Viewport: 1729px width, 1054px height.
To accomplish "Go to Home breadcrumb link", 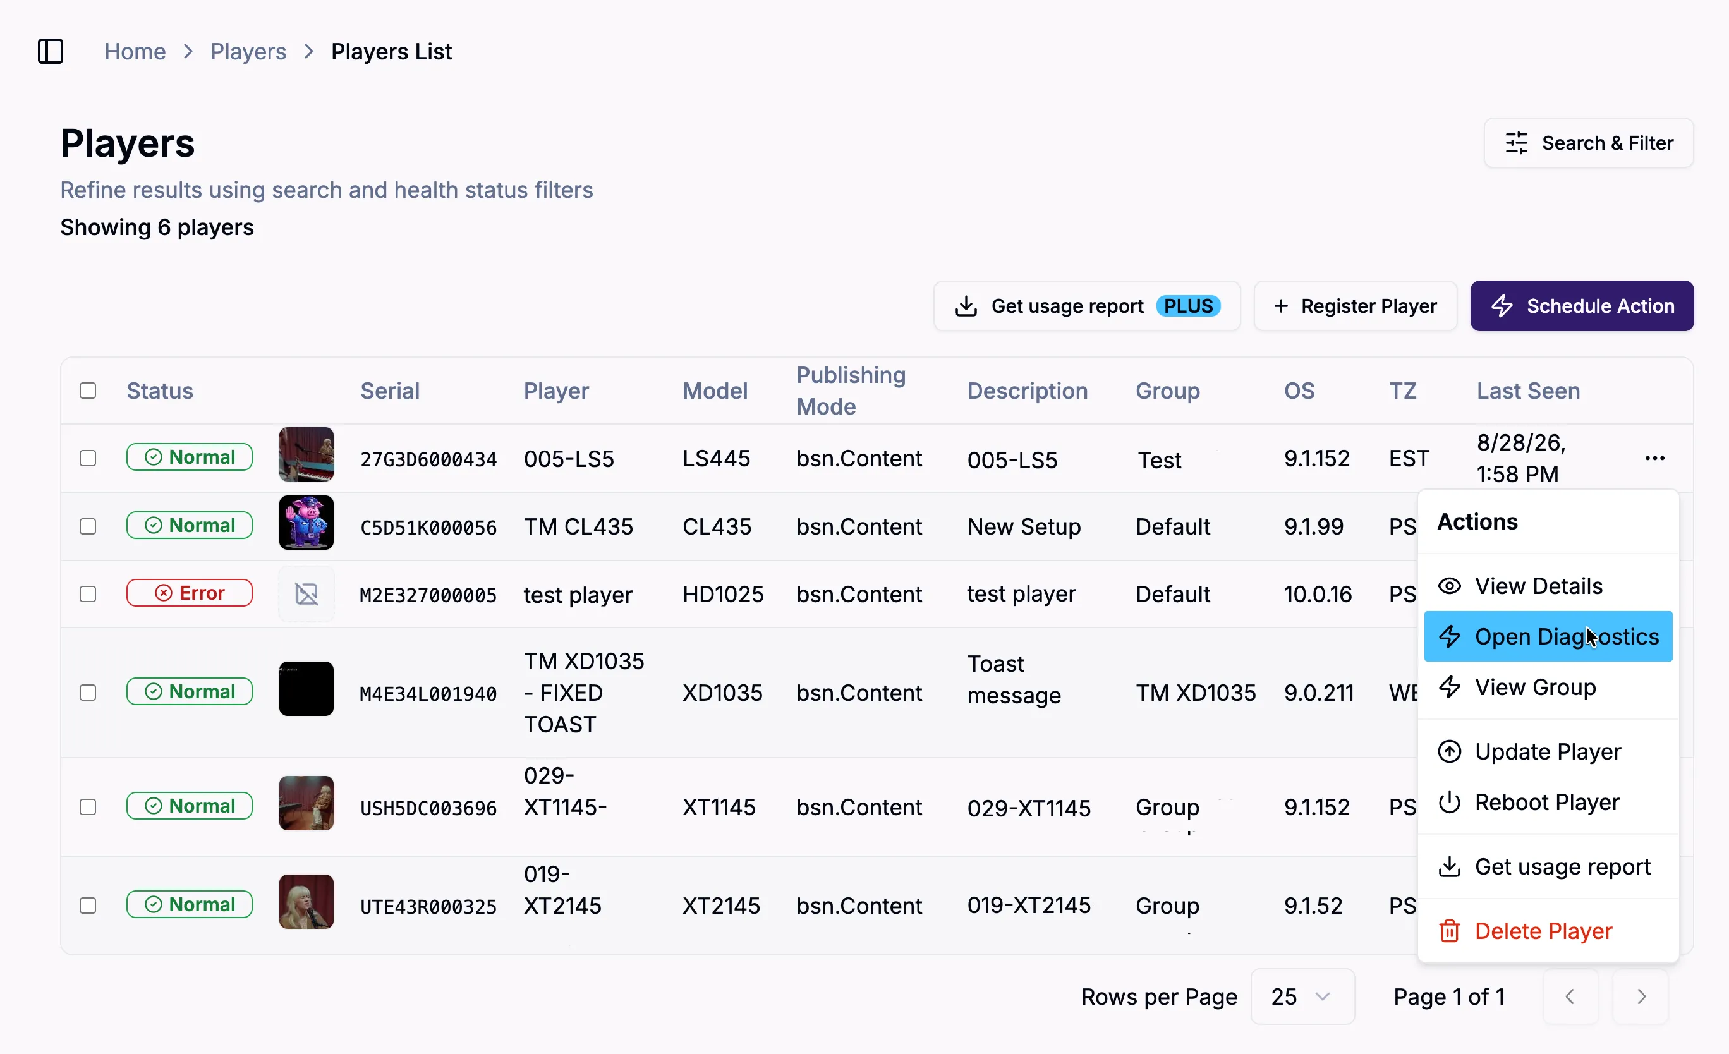I will pyautogui.click(x=135, y=51).
